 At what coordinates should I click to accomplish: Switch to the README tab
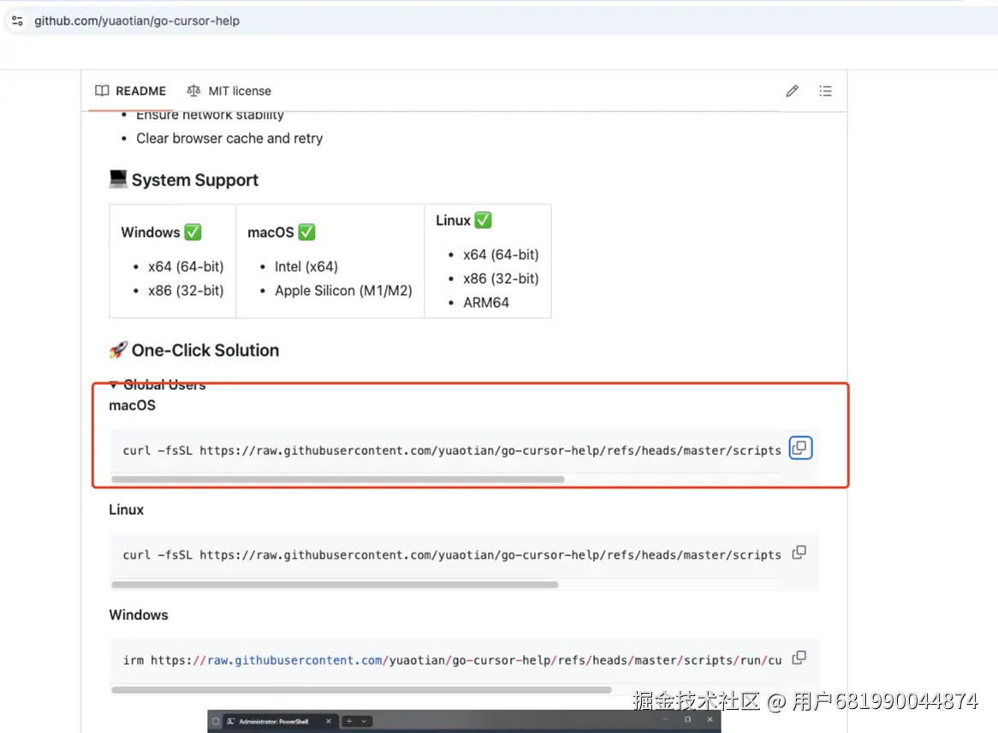click(x=130, y=91)
